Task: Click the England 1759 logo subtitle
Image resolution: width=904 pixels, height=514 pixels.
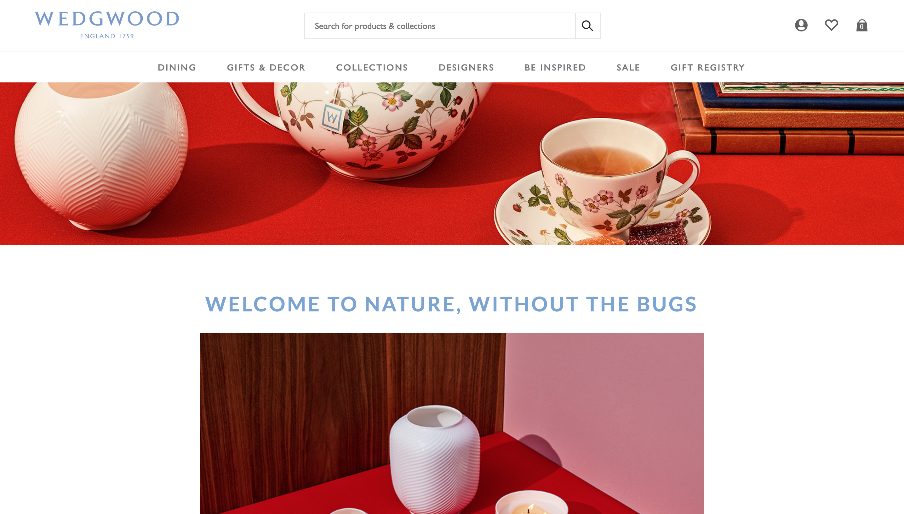Action: click(107, 36)
